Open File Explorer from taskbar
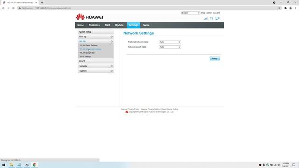 (11, 165)
